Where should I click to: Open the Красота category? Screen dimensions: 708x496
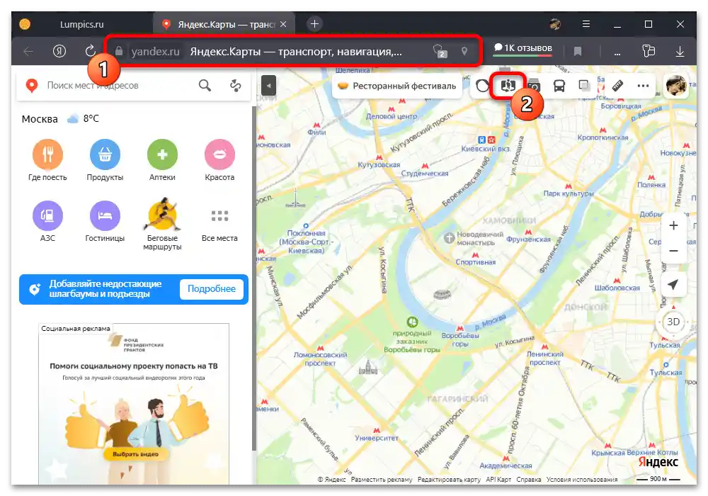click(x=219, y=160)
